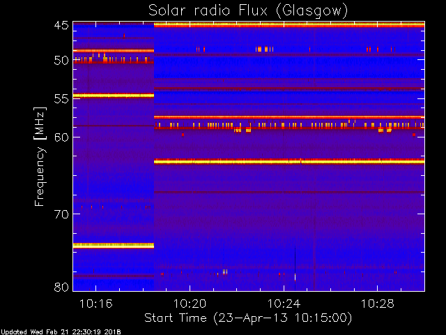
Task: Click the 55 frequency tick label
Action: point(61,99)
